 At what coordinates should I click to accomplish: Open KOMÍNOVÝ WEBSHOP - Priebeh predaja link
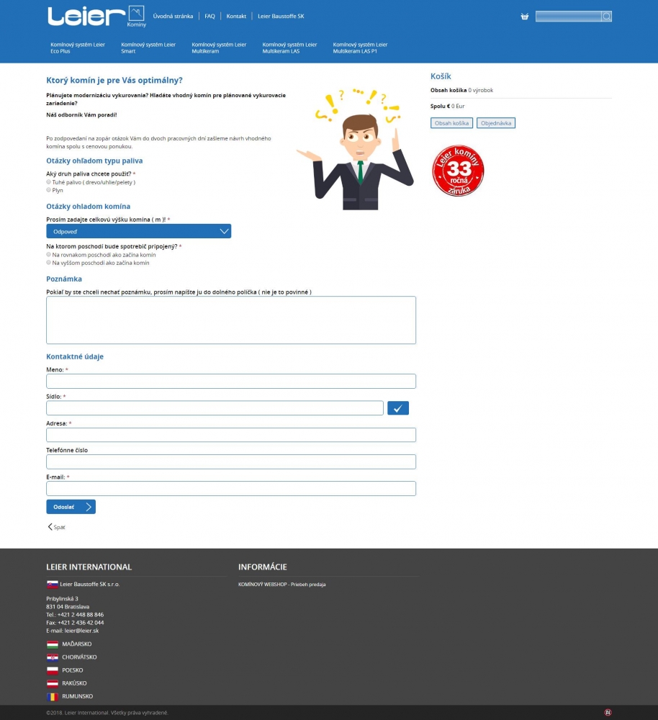click(282, 585)
